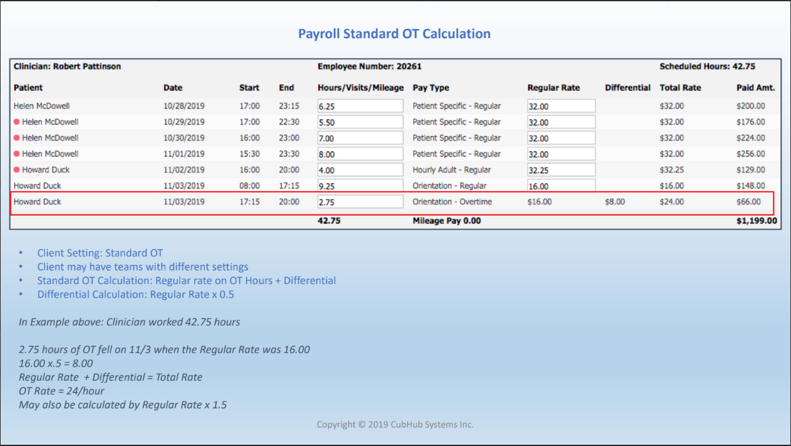
Task: Click red dot beside Howard Duck 11/02/2019
Action: [17, 169]
